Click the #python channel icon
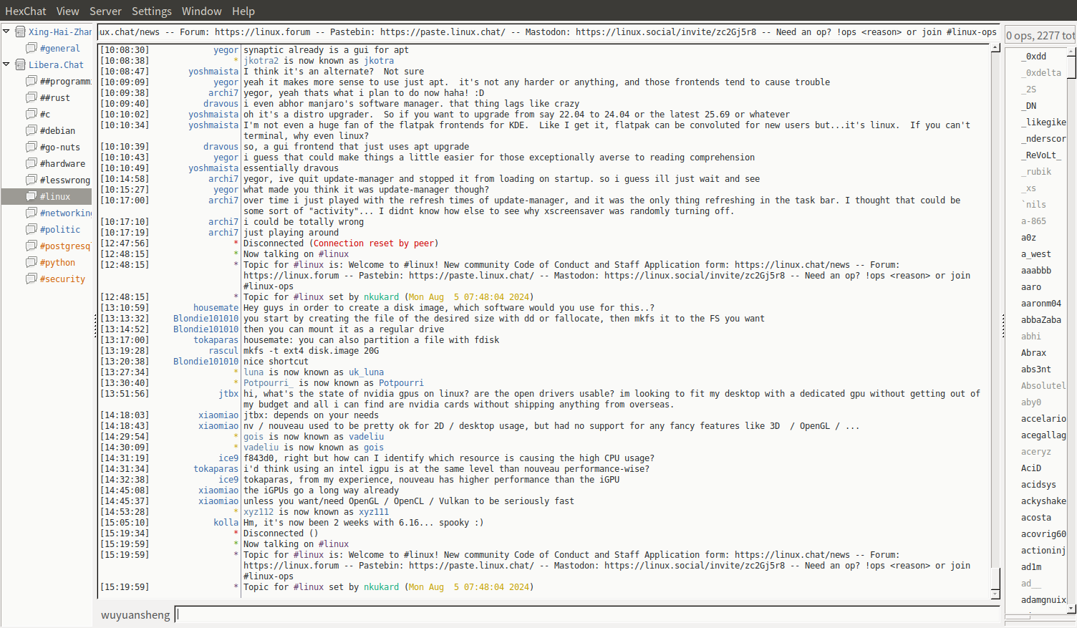This screenshot has height=628, width=1077. point(32,262)
